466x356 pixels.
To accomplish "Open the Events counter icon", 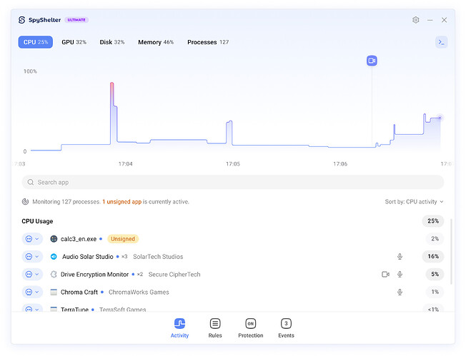I will tap(286, 324).
